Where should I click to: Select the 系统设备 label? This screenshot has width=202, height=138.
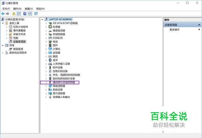point(58,89)
